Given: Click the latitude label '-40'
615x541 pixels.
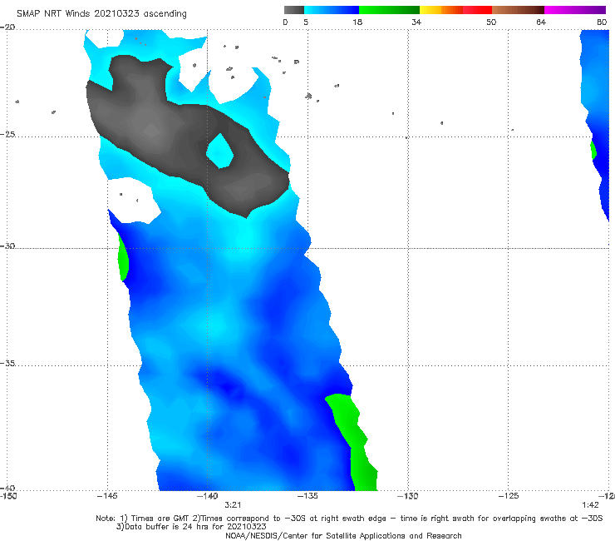Looking at the screenshot, I should pos(7,488).
